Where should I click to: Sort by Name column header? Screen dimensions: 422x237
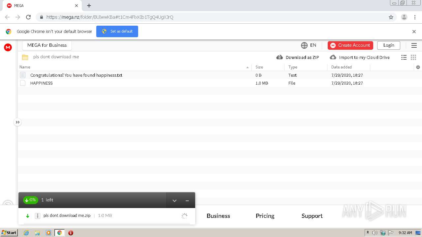pos(25,67)
